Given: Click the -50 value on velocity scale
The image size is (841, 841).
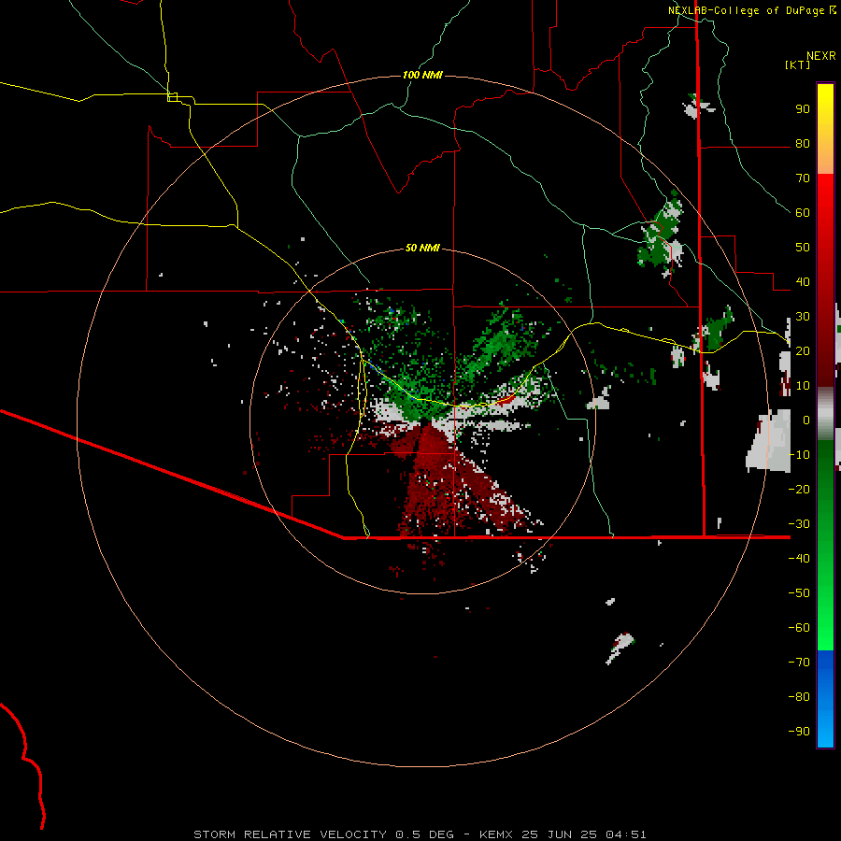Looking at the screenshot, I should [799, 592].
